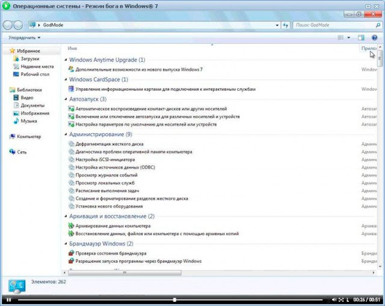Click icon of Просмотр локальных служб
The height and width of the screenshot is (306, 385).
coord(71,183)
